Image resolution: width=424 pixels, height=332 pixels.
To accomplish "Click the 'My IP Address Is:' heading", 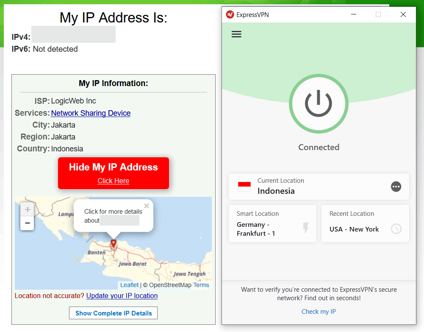I will tap(113, 17).
